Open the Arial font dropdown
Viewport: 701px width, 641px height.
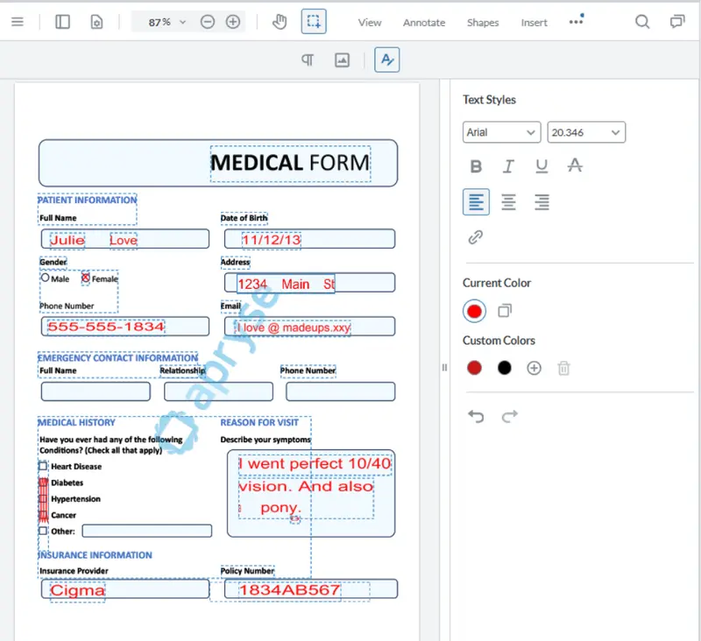(501, 132)
